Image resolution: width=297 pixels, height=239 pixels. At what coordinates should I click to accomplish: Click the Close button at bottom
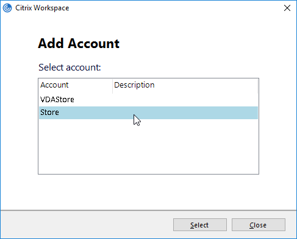point(259,224)
